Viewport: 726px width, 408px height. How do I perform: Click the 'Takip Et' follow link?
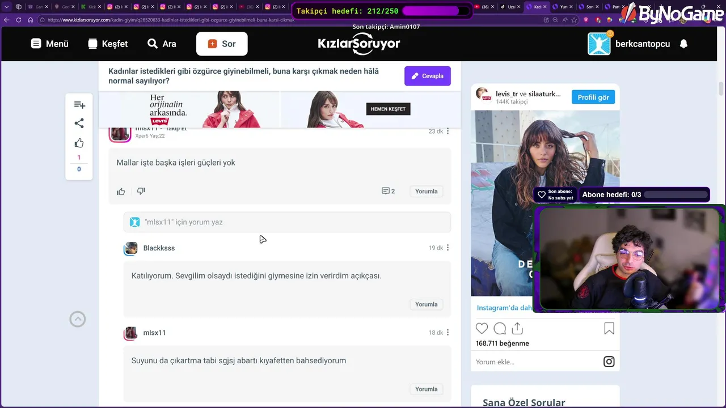pyautogui.click(x=176, y=129)
